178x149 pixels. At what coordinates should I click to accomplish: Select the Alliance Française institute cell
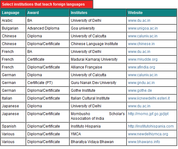point(98,67)
